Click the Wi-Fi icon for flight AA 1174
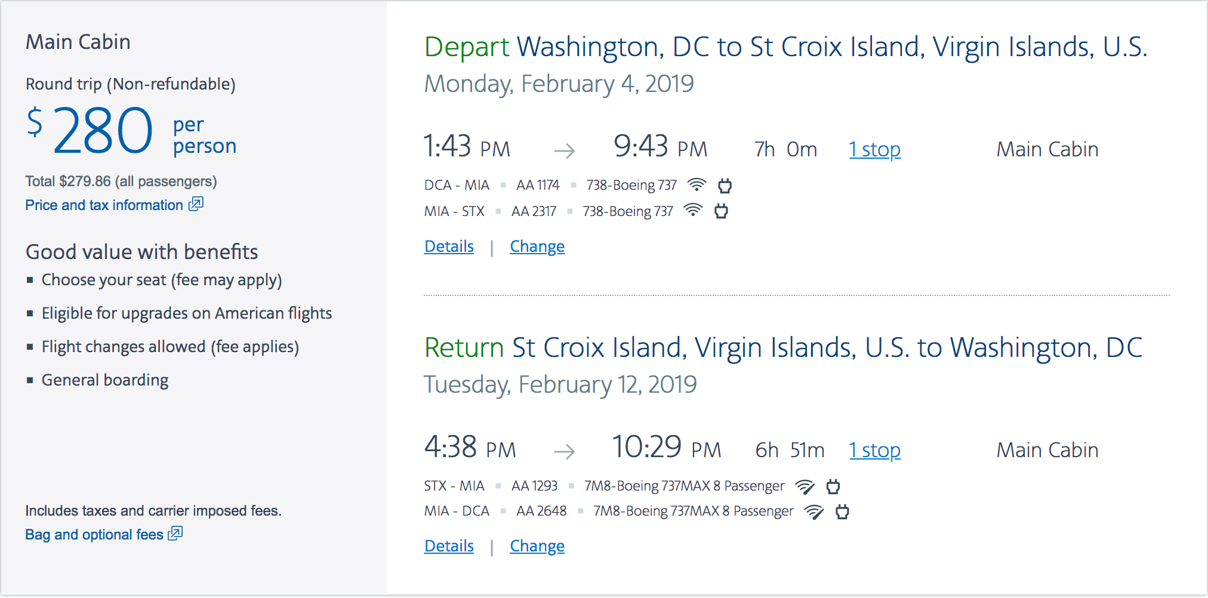This screenshot has width=1208, height=598. pos(697,185)
